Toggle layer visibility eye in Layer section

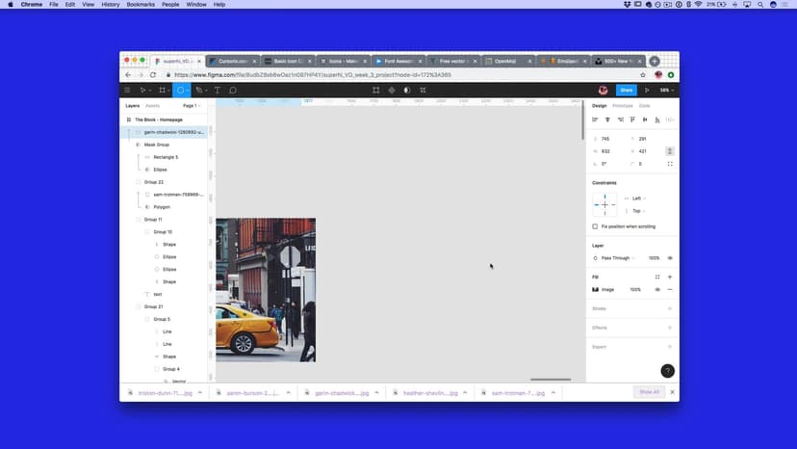tap(670, 258)
